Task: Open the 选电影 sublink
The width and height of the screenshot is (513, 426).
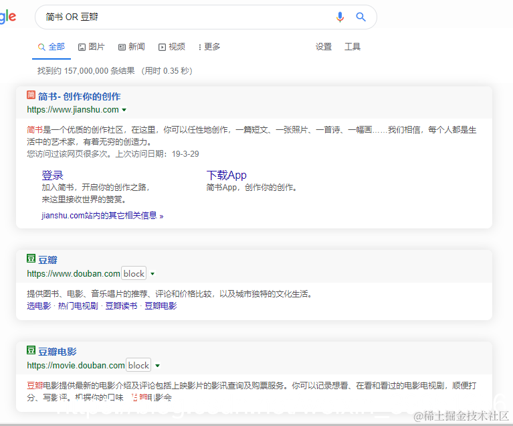Action: [x=39, y=306]
